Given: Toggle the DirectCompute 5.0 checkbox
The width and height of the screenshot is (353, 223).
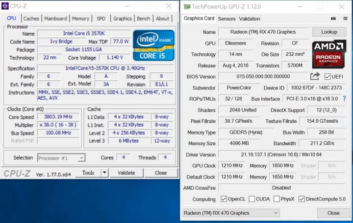Looking at the screenshot, I should tap(302, 199).
